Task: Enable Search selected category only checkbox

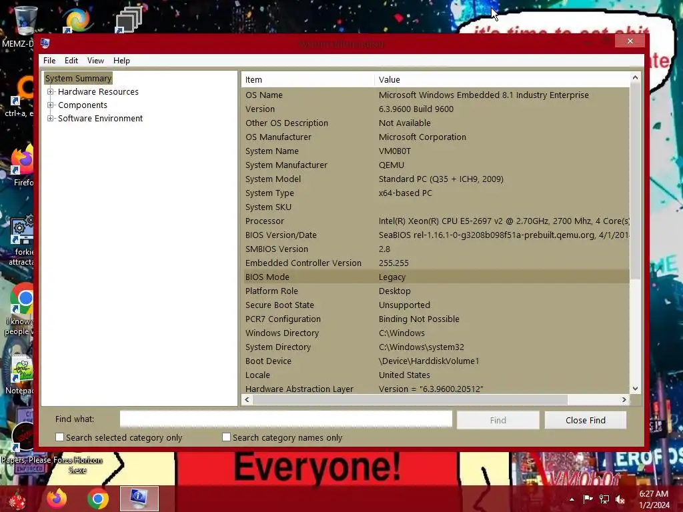Action: (59, 437)
